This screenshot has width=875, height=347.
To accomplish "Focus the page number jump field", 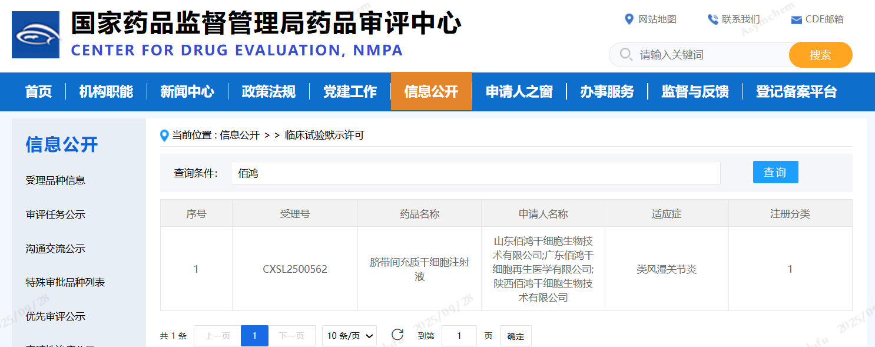I will (x=459, y=336).
